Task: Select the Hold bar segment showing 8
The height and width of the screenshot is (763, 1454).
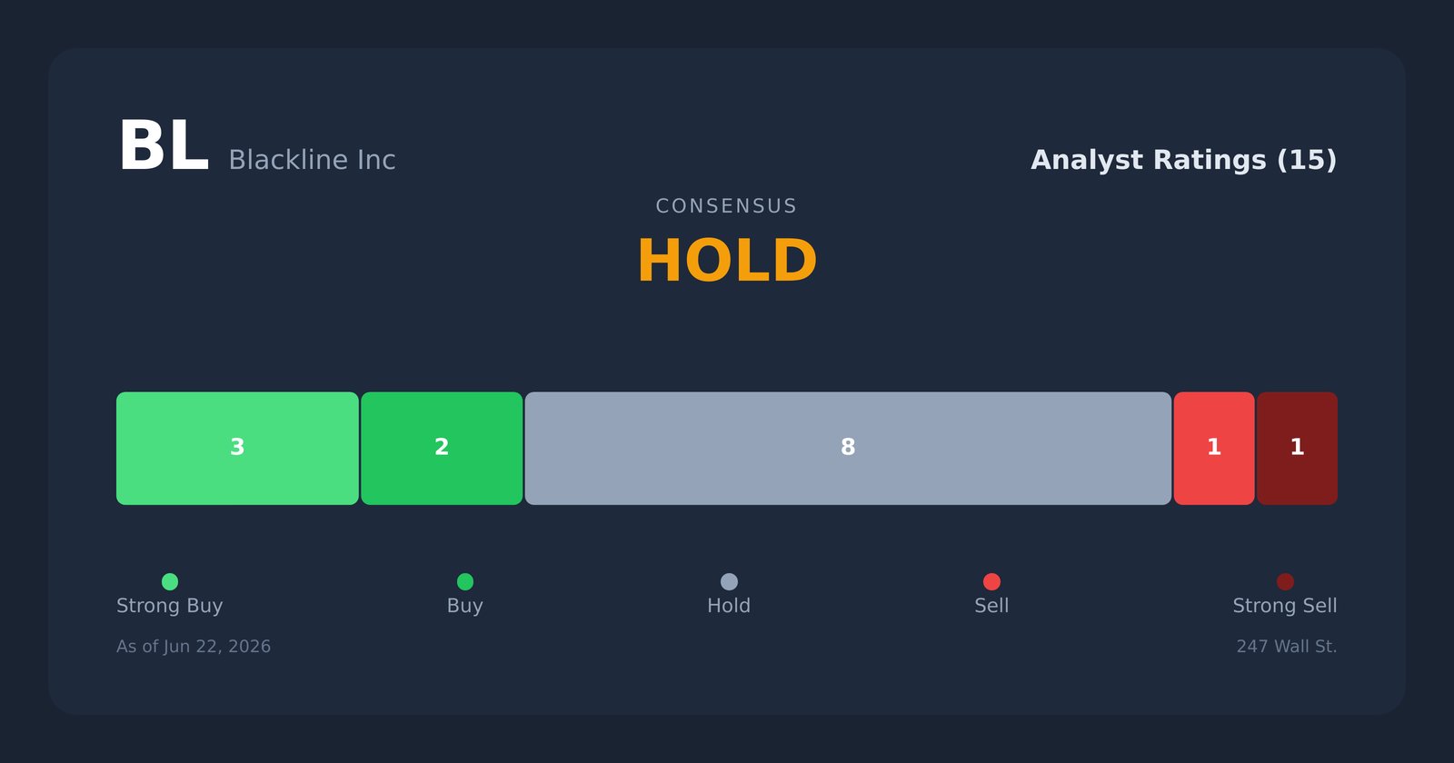Action: pyautogui.click(x=848, y=449)
